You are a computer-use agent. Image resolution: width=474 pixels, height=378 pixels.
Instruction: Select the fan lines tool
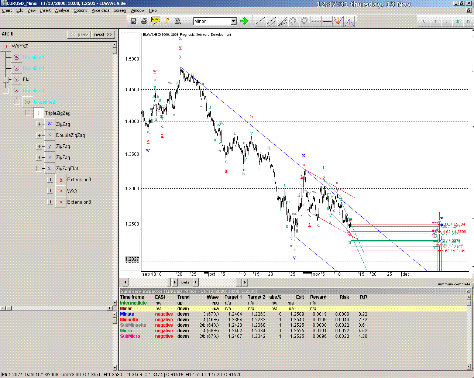282,21
